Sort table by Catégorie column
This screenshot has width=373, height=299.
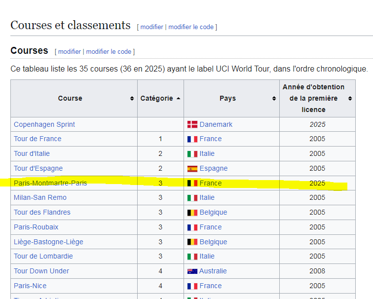pyautogui.click(x=179, y=99)
